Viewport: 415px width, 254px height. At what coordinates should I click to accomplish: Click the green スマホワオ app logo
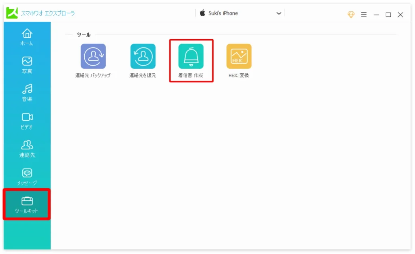tap(12, 13)
